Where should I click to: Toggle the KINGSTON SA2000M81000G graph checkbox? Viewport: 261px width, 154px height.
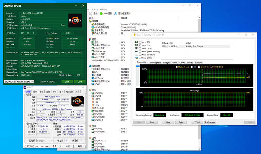(x=199, y=67)
